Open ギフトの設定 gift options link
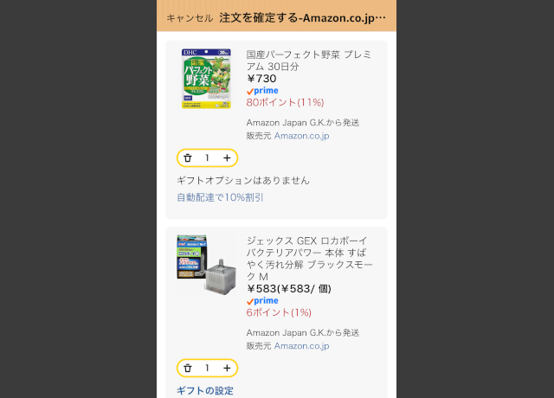The image size is (554, 398). coord(205,390)
